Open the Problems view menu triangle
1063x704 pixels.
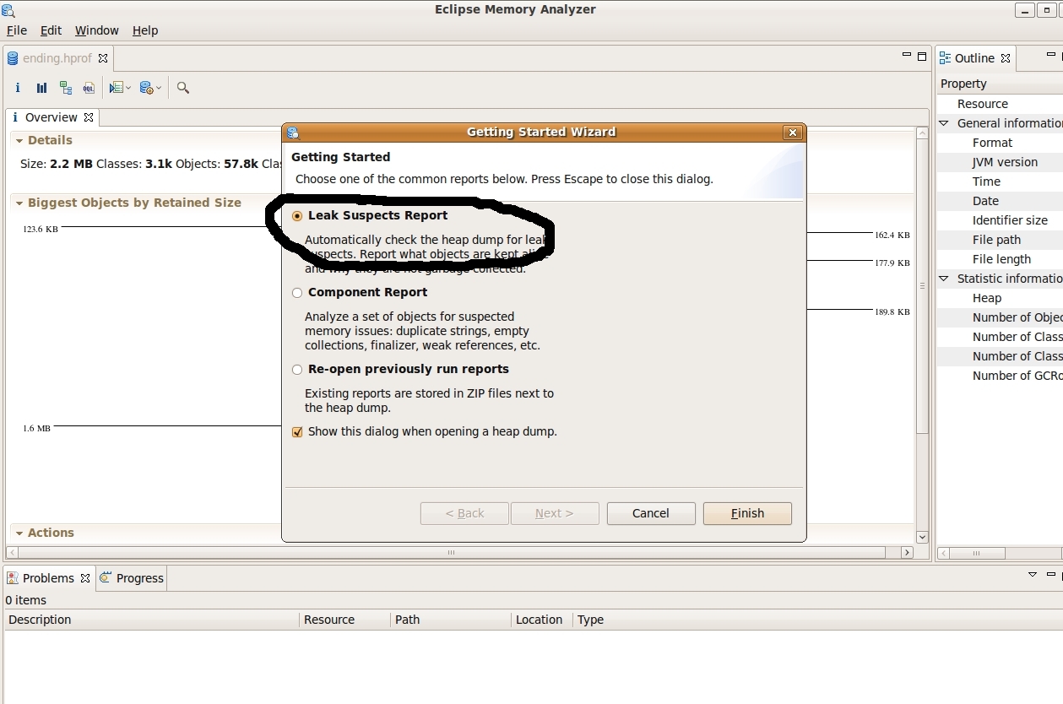click(x=1032, y=575)
